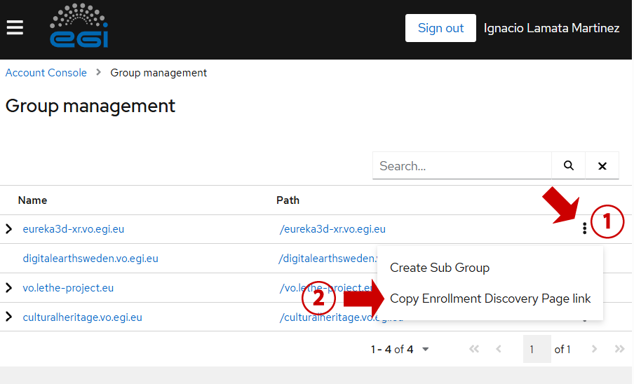The width and height of the screenshot is (634, 384).
Task: Go to the next page of results
Action: pyautogui.click(x=595, y=349)
